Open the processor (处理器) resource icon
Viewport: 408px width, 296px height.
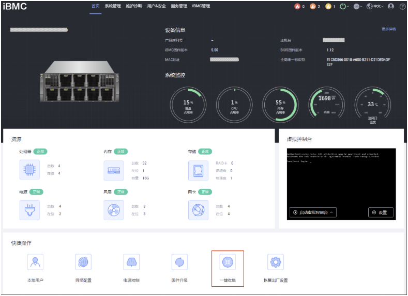click(x=29, y=170)
